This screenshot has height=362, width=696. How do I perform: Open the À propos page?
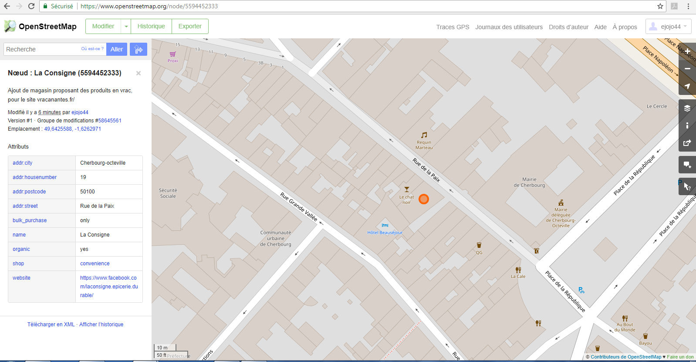pyautogui.click(x=625, y=27)
